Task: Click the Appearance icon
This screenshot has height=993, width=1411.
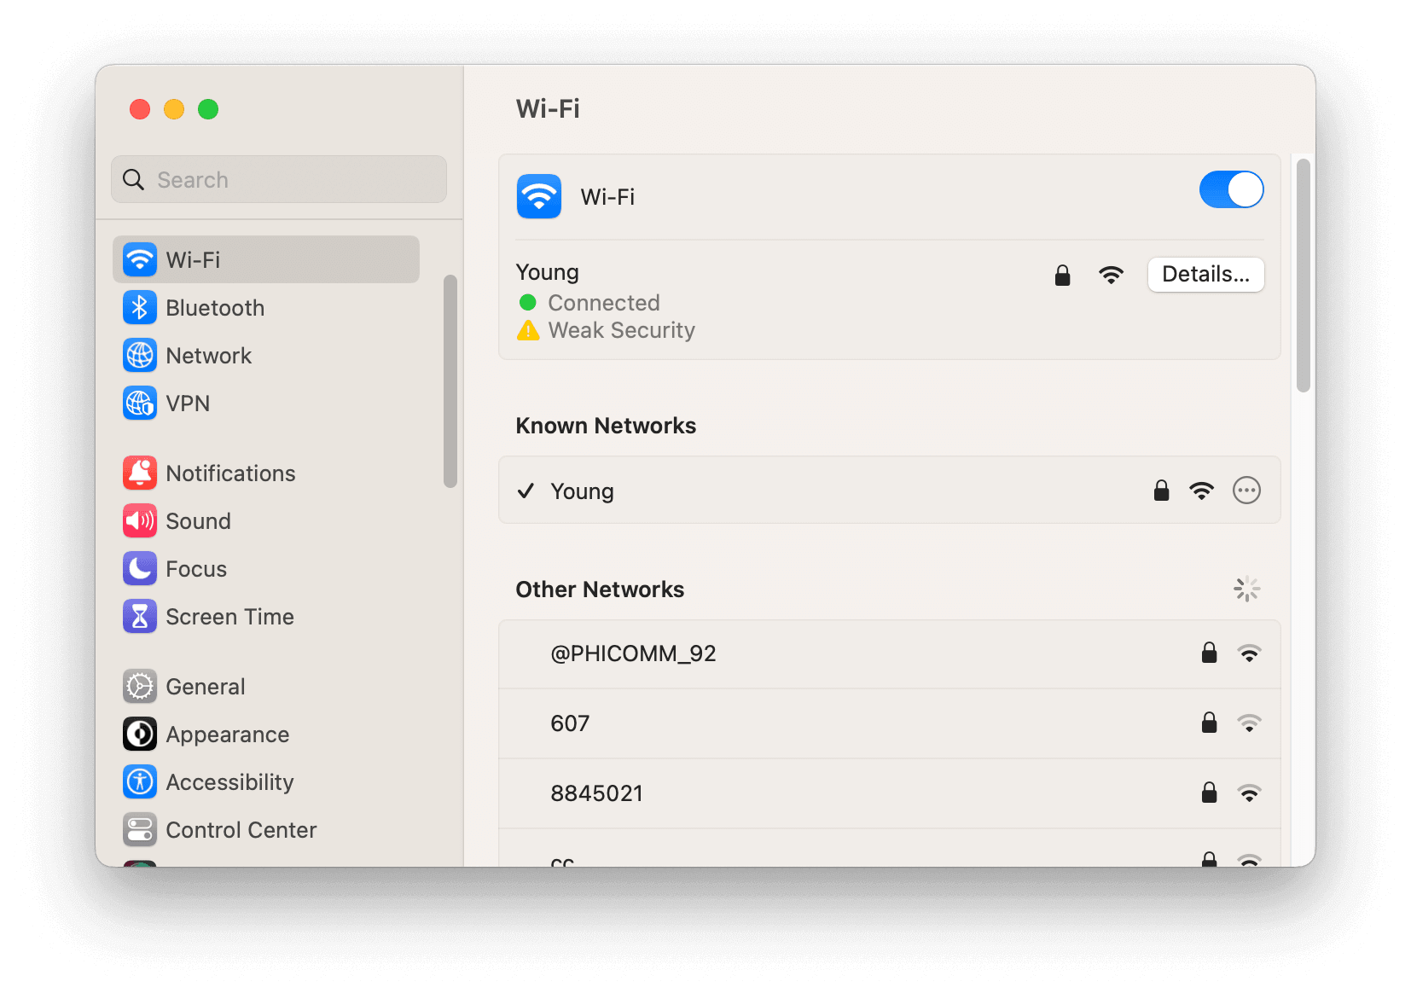Action: (140, 734)
